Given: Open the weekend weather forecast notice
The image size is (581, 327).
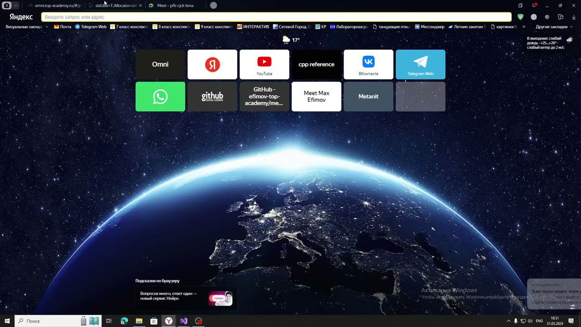Looking at the screenshot, I should point(550,43).
